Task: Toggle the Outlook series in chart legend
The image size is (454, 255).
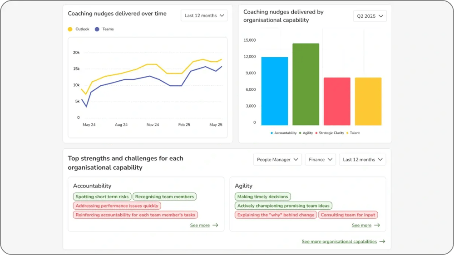Action: 79,29
